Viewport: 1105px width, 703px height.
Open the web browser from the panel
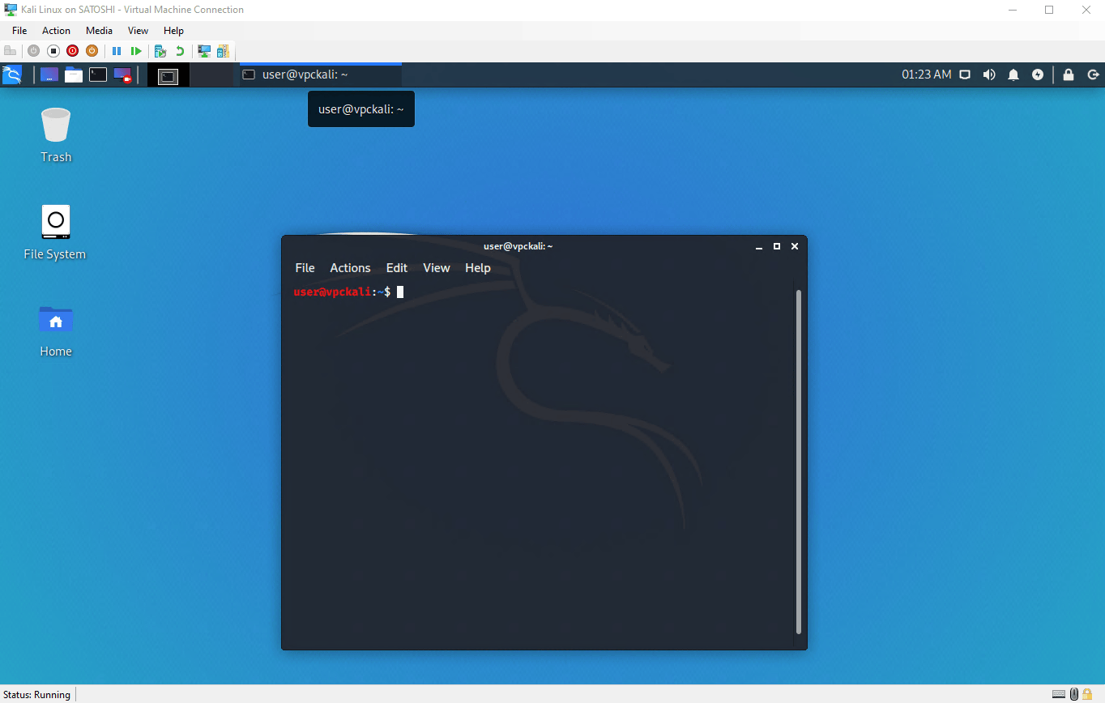49,75
